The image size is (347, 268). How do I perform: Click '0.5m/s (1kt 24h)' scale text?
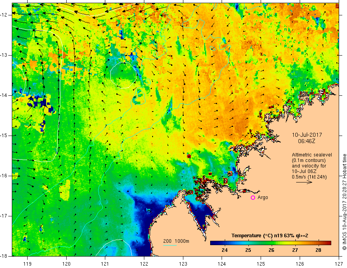pos(309,177)
